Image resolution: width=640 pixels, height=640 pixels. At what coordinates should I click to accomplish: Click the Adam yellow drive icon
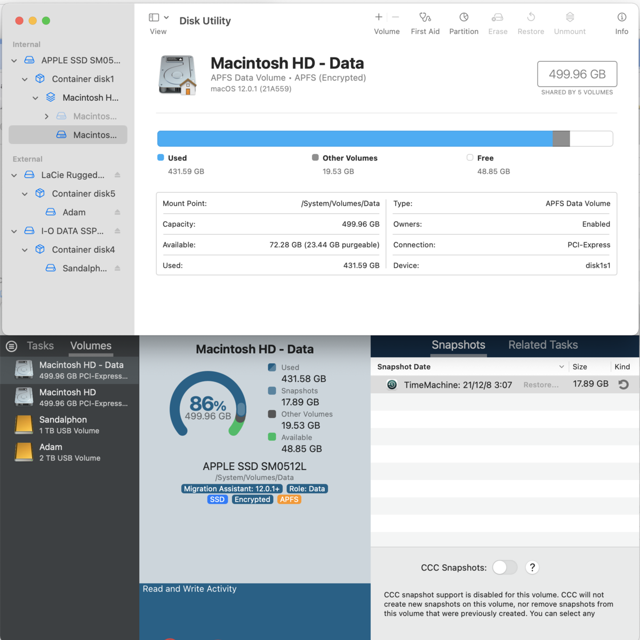tap(24, 452)
